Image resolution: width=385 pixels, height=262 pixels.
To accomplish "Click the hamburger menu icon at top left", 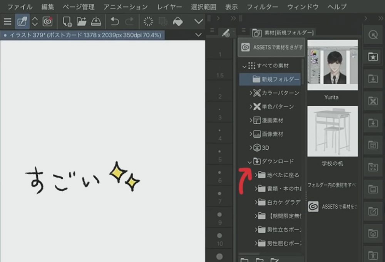I will 7,22.
